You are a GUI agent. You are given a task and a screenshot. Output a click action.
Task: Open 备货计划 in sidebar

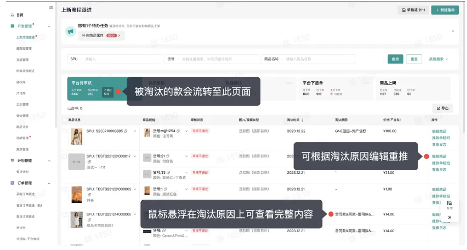tap(22, 172)
